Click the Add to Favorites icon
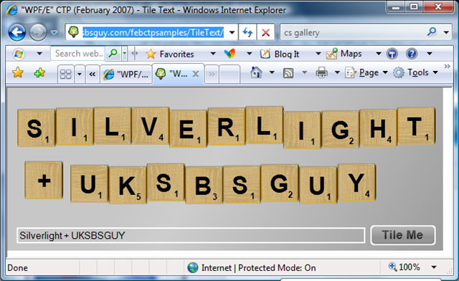The height and width of the screenshot is (281, 459). pos(39,72)
